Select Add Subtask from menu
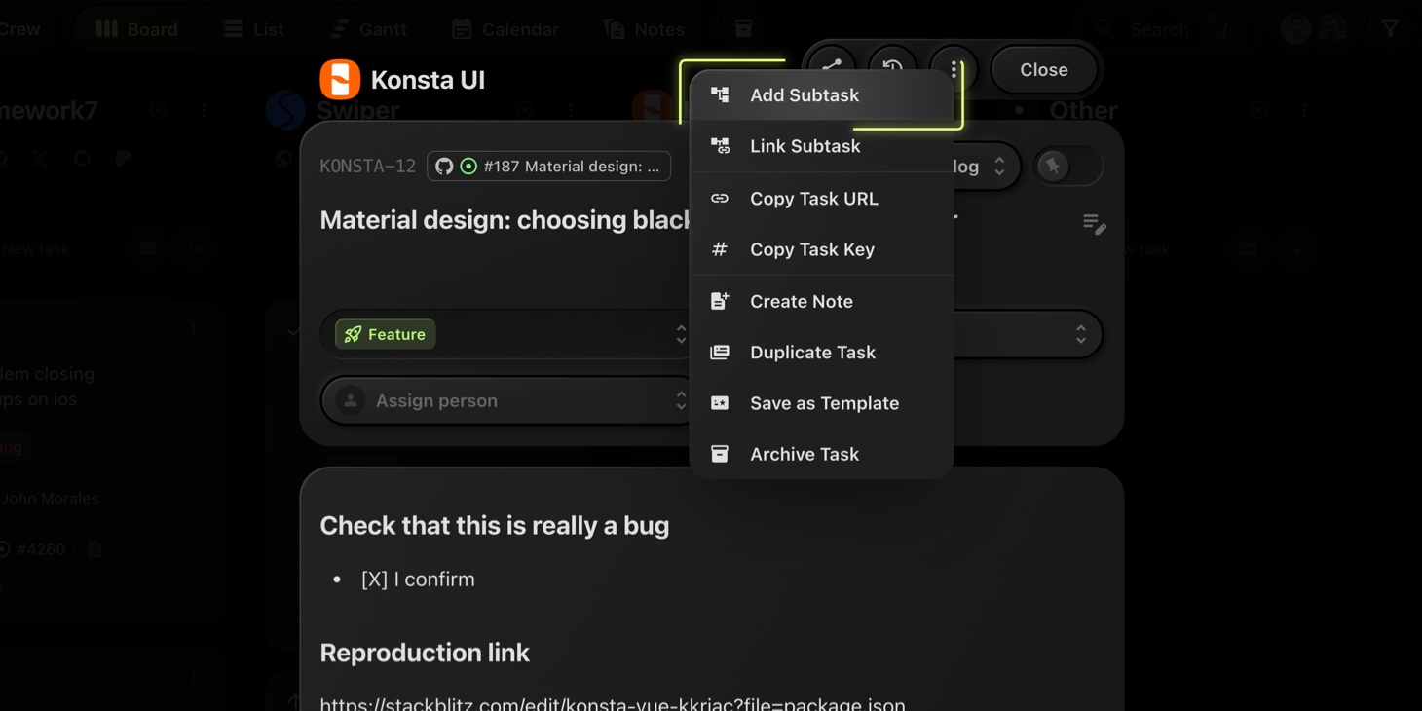Viewport: 1422px width, 711px height. pyautogui.click(x=804, y=95)
